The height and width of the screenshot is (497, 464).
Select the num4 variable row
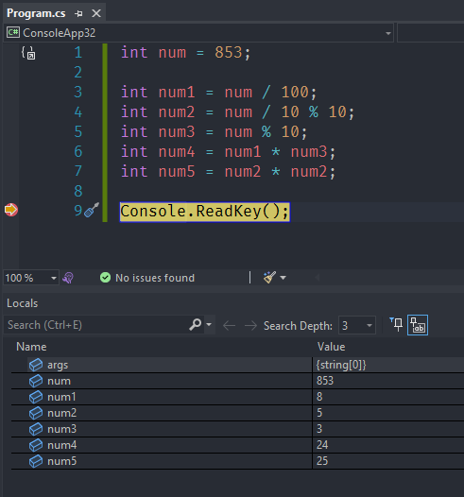pyautogui.click(x=238, y=445)
